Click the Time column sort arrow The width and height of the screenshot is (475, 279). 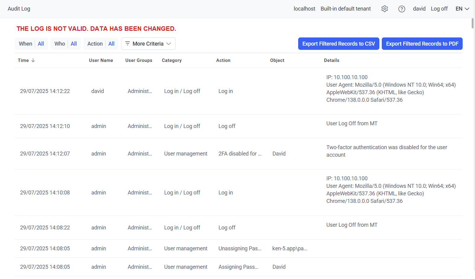[x=33, y=60]
